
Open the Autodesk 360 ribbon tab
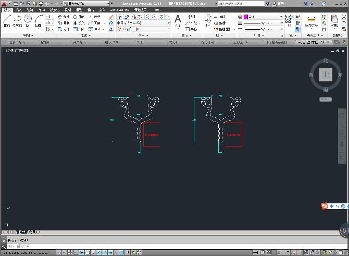120,10
